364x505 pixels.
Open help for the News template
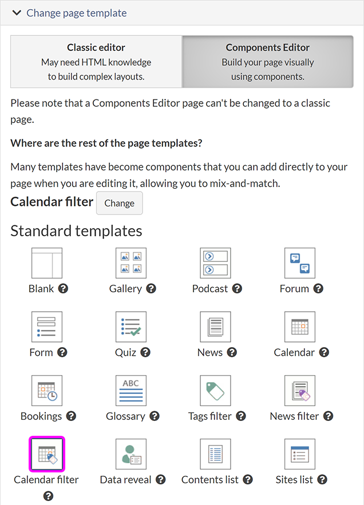(x=232, y=352)
